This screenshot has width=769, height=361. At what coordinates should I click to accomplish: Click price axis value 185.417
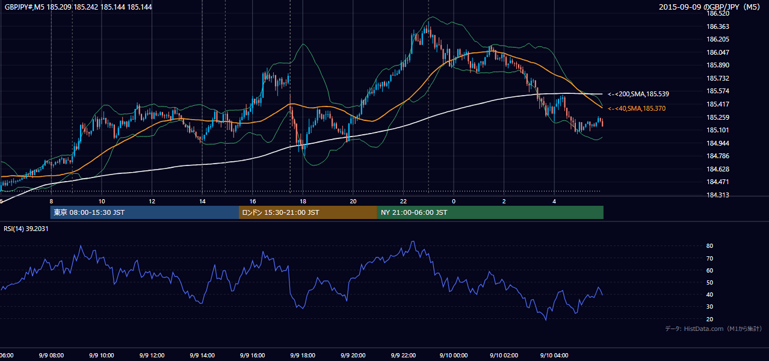718,104
